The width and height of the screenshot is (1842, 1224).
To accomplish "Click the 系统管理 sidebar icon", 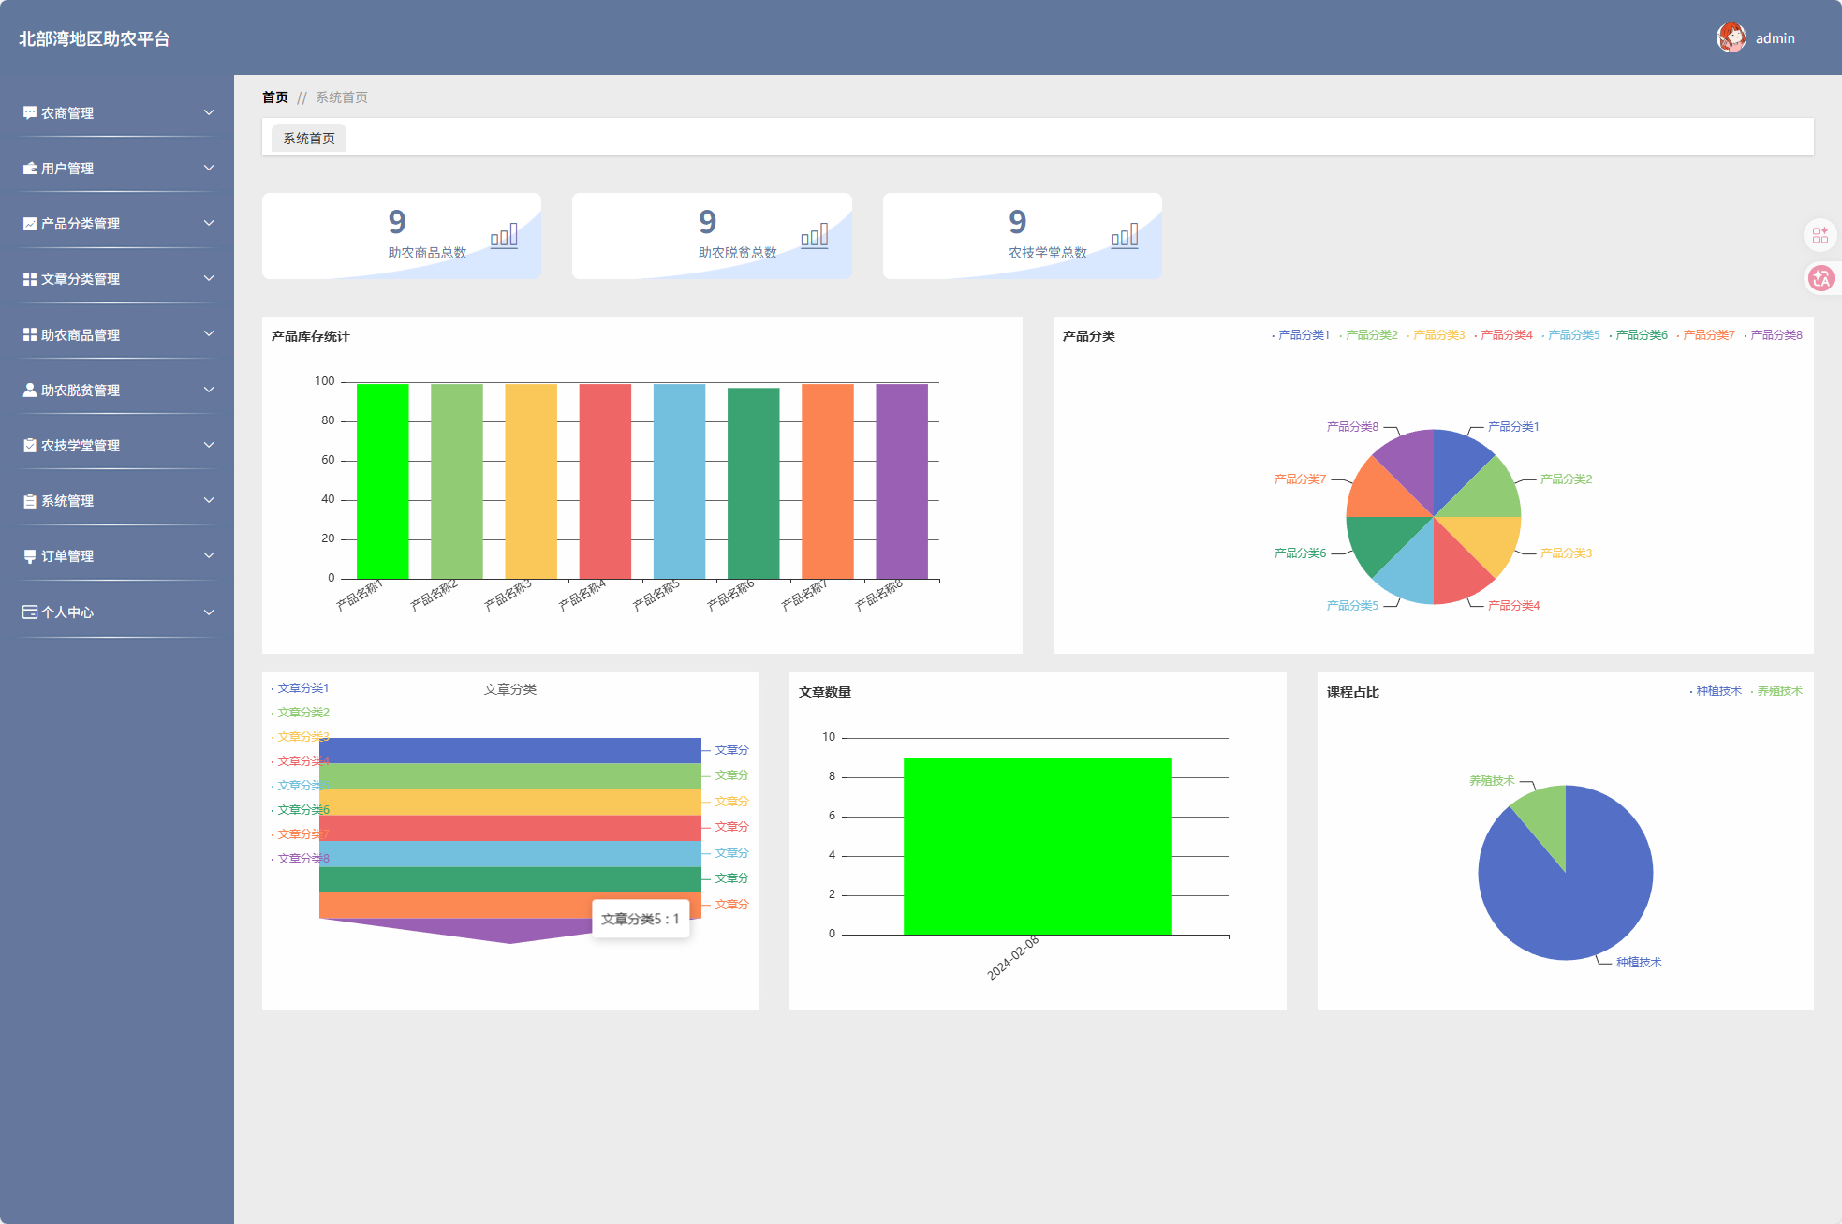I will [x=30, y=500].
